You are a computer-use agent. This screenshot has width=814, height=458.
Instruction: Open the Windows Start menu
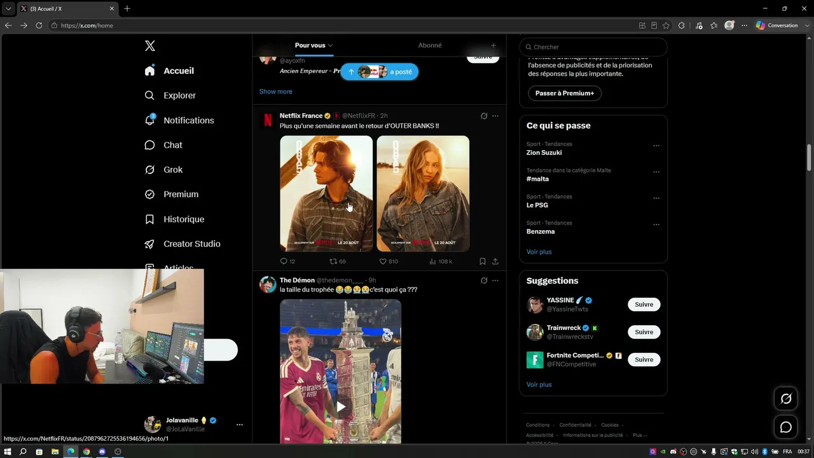pyautogui.click(x=8, y=452)
